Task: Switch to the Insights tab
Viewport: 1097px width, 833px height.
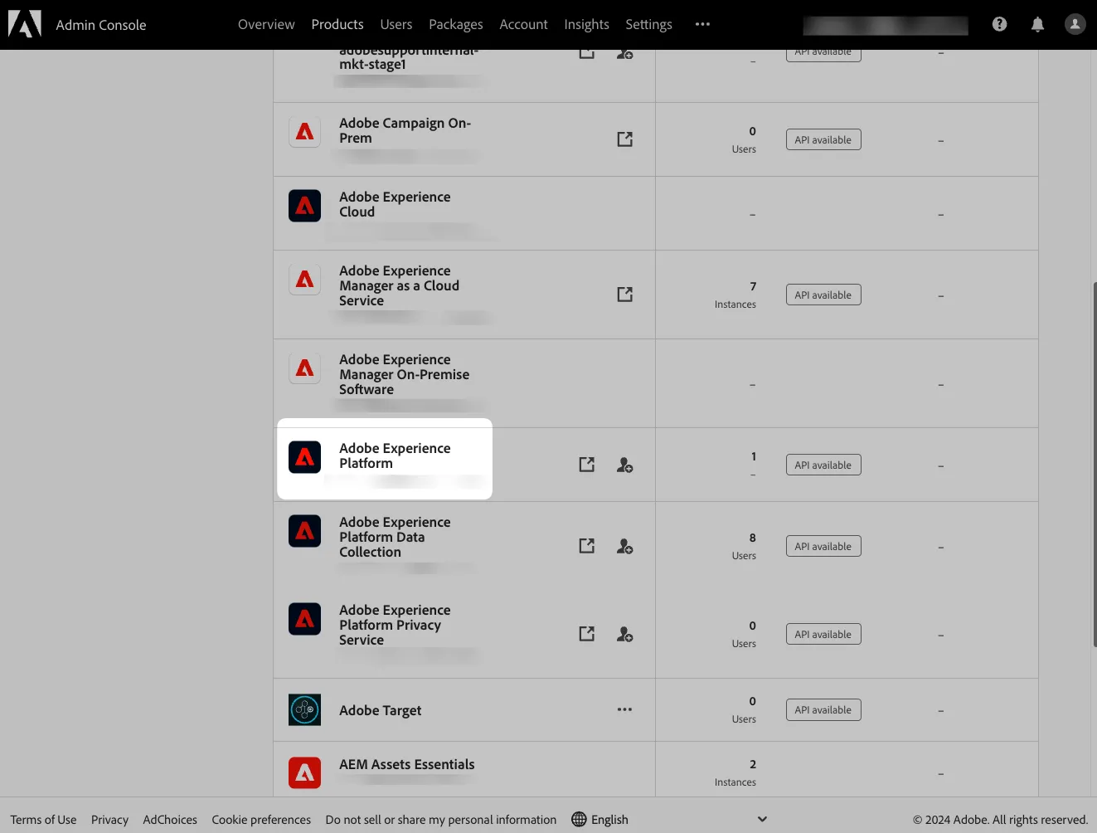Action: point(586,25)
